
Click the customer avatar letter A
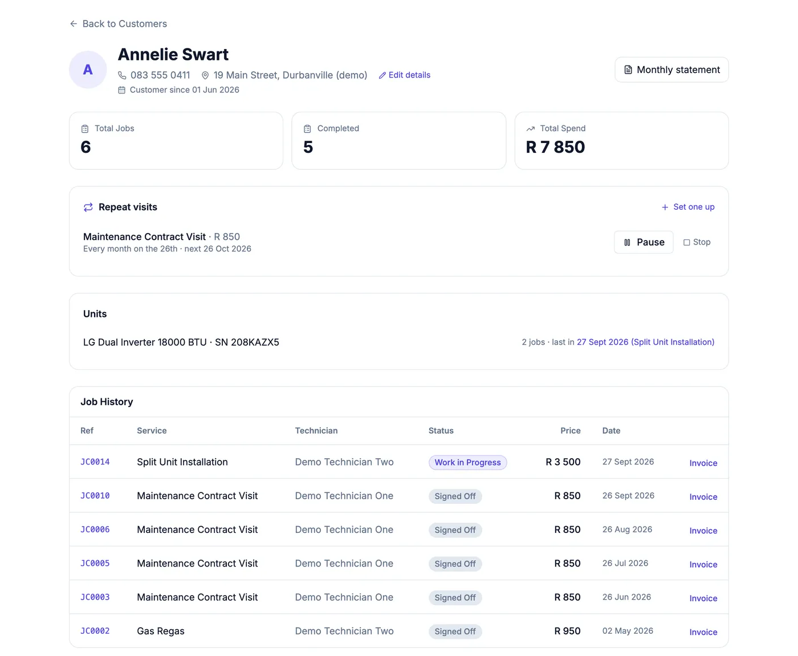88,70
